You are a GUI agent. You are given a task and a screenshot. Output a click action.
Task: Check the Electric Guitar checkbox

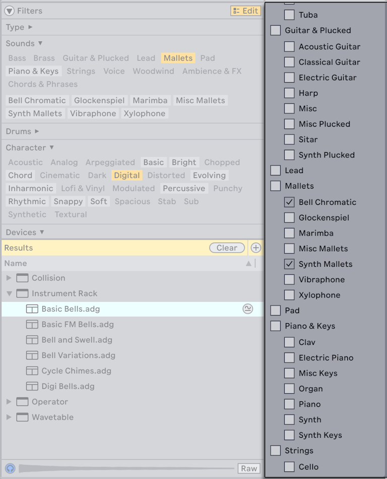click(x=290, y=78)
